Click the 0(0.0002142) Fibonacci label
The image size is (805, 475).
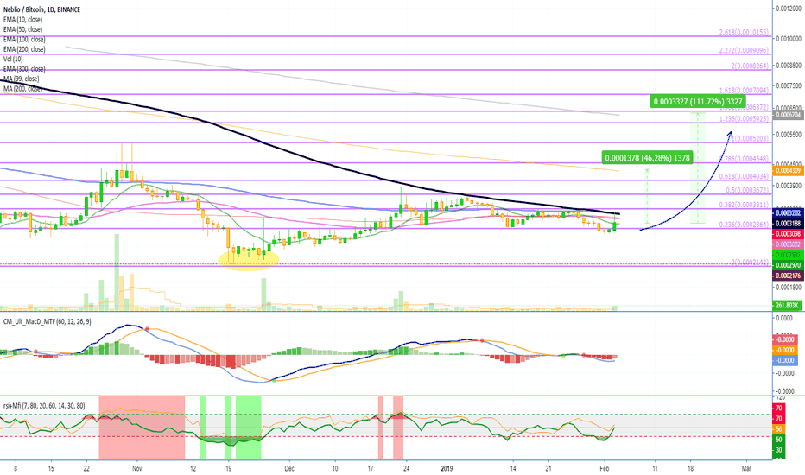(x=750, y=263)
